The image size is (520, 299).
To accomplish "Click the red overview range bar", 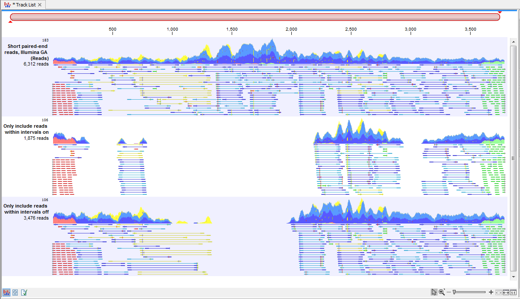I will 255,16.
